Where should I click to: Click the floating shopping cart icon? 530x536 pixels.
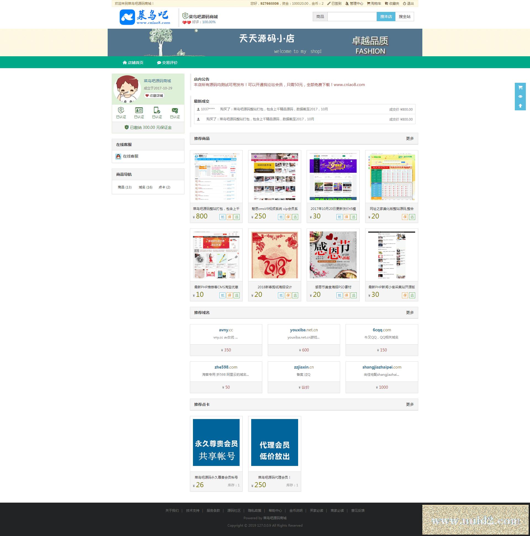point(520,87)
